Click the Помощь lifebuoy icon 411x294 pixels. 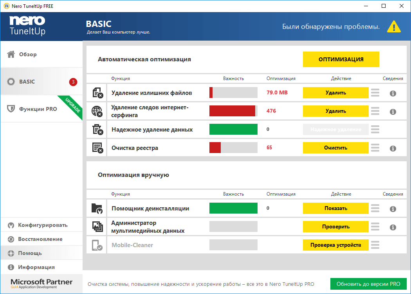11,253
